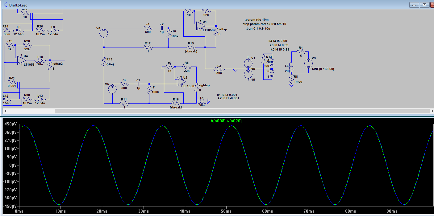Select the c1 1µ capacitor
This screenshot has height=216, width=434.
click(138, 84)
